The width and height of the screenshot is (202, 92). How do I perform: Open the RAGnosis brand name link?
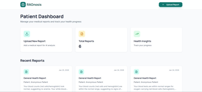tap(34, 5)
